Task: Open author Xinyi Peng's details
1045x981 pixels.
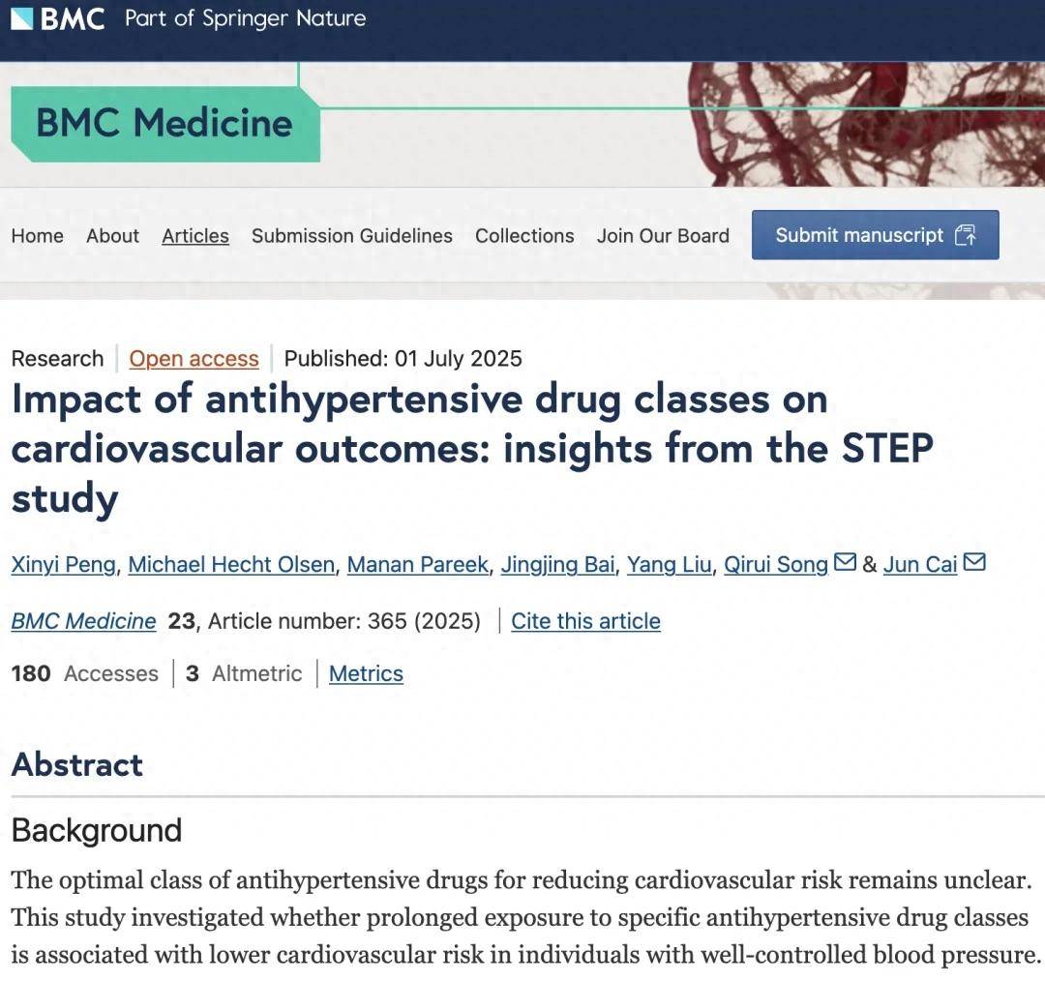Action: [63, 564]
